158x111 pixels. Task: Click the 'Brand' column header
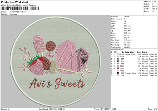145,52
